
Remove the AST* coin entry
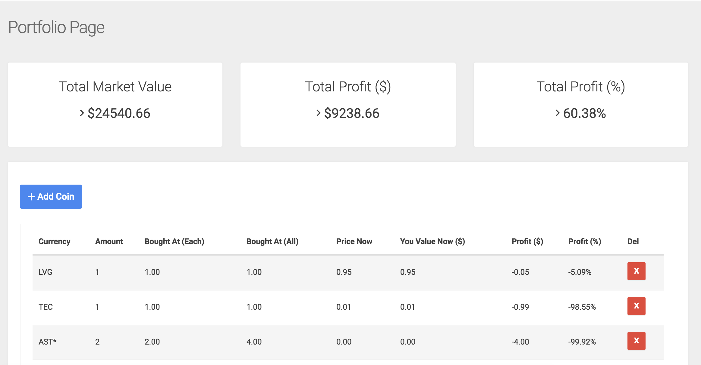click(x=636, y=341)
